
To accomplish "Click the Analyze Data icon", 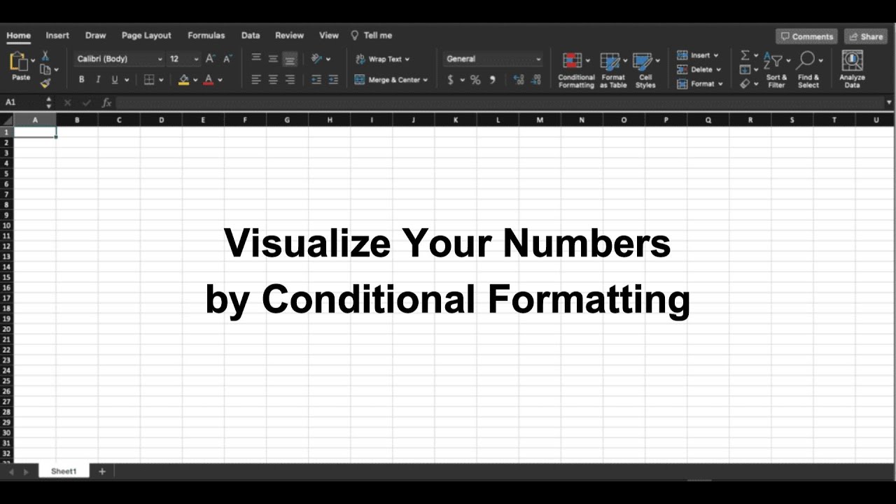I will coord(852,61).
